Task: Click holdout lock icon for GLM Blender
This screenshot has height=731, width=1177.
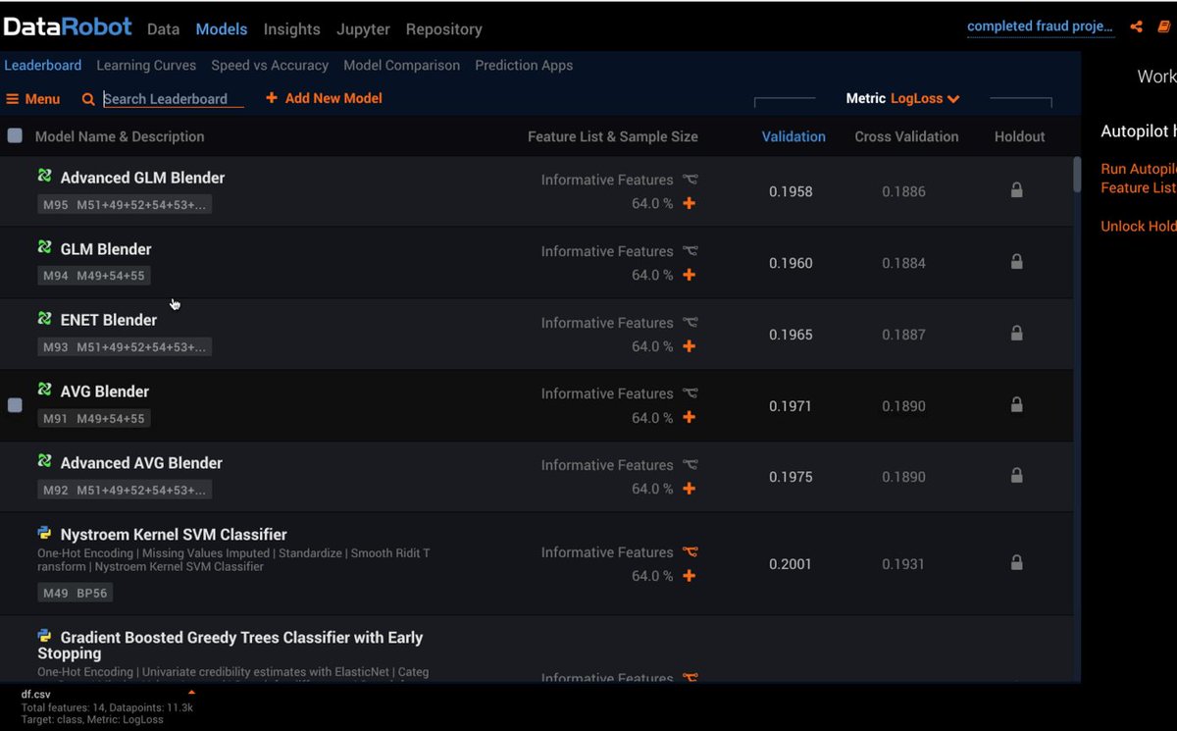Action: pyautogui.click(x=1016, y=262)
